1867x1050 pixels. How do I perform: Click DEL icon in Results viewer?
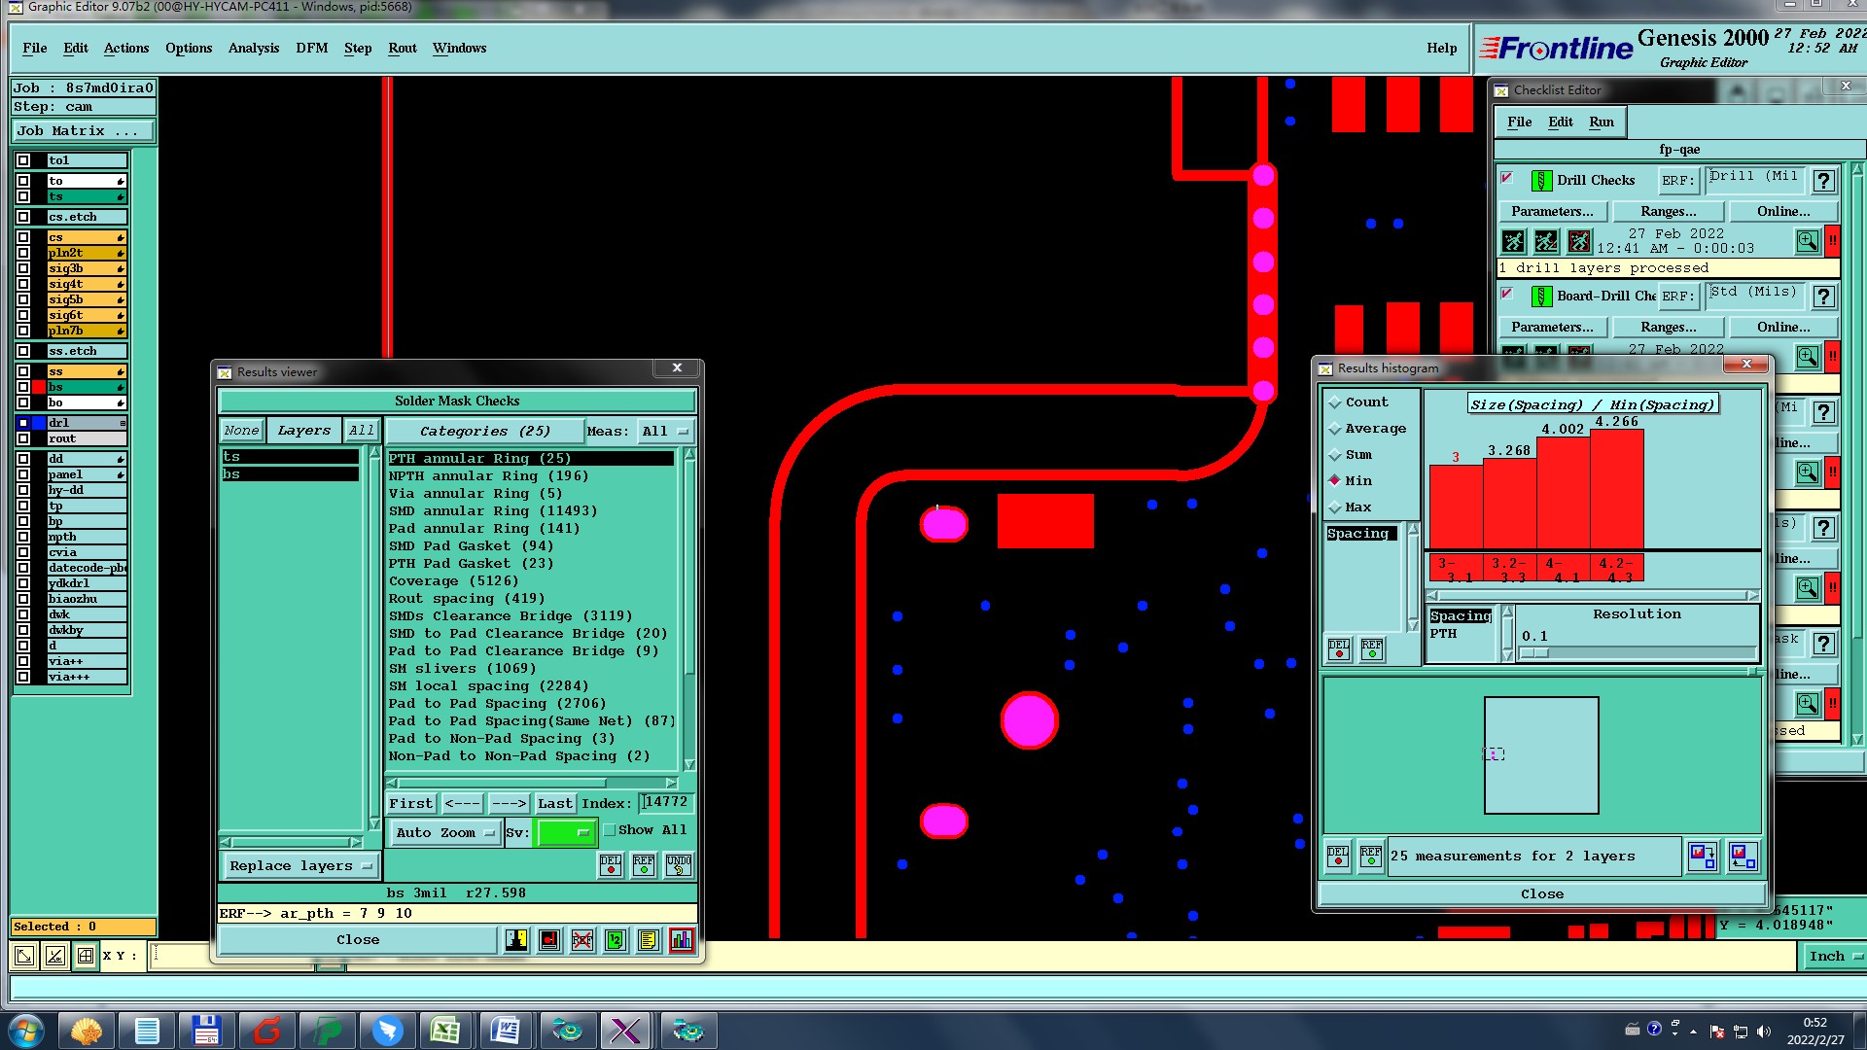(611, 865)
